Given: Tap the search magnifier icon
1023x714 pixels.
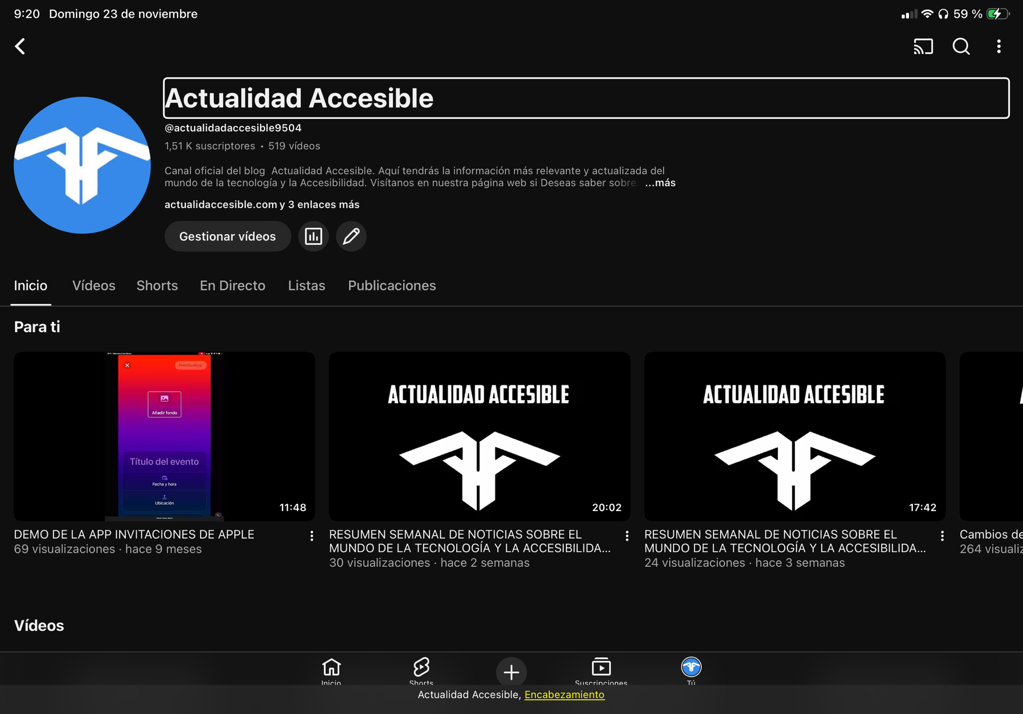Looking at the screenshot, I should 961,47.
